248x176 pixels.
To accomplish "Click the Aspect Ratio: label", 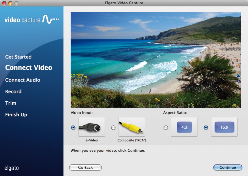I will click(x=175, y=113).
